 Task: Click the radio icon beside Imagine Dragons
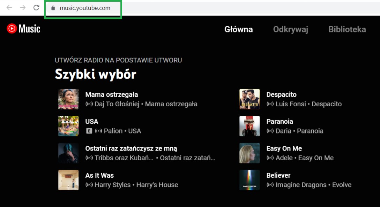[x=270, y=185]
